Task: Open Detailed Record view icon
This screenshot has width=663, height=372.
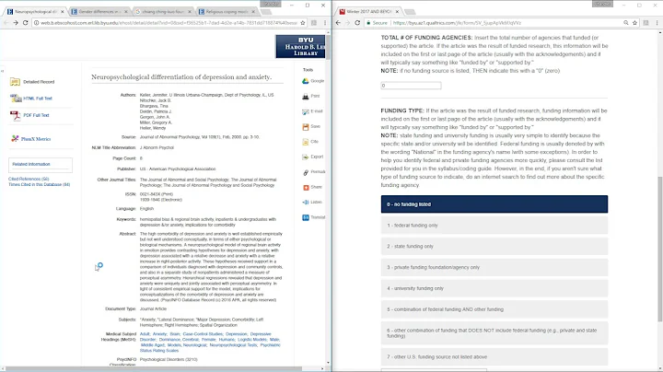Action: [15, 82]
